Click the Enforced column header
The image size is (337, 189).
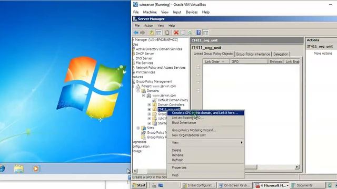coord(276,62)
